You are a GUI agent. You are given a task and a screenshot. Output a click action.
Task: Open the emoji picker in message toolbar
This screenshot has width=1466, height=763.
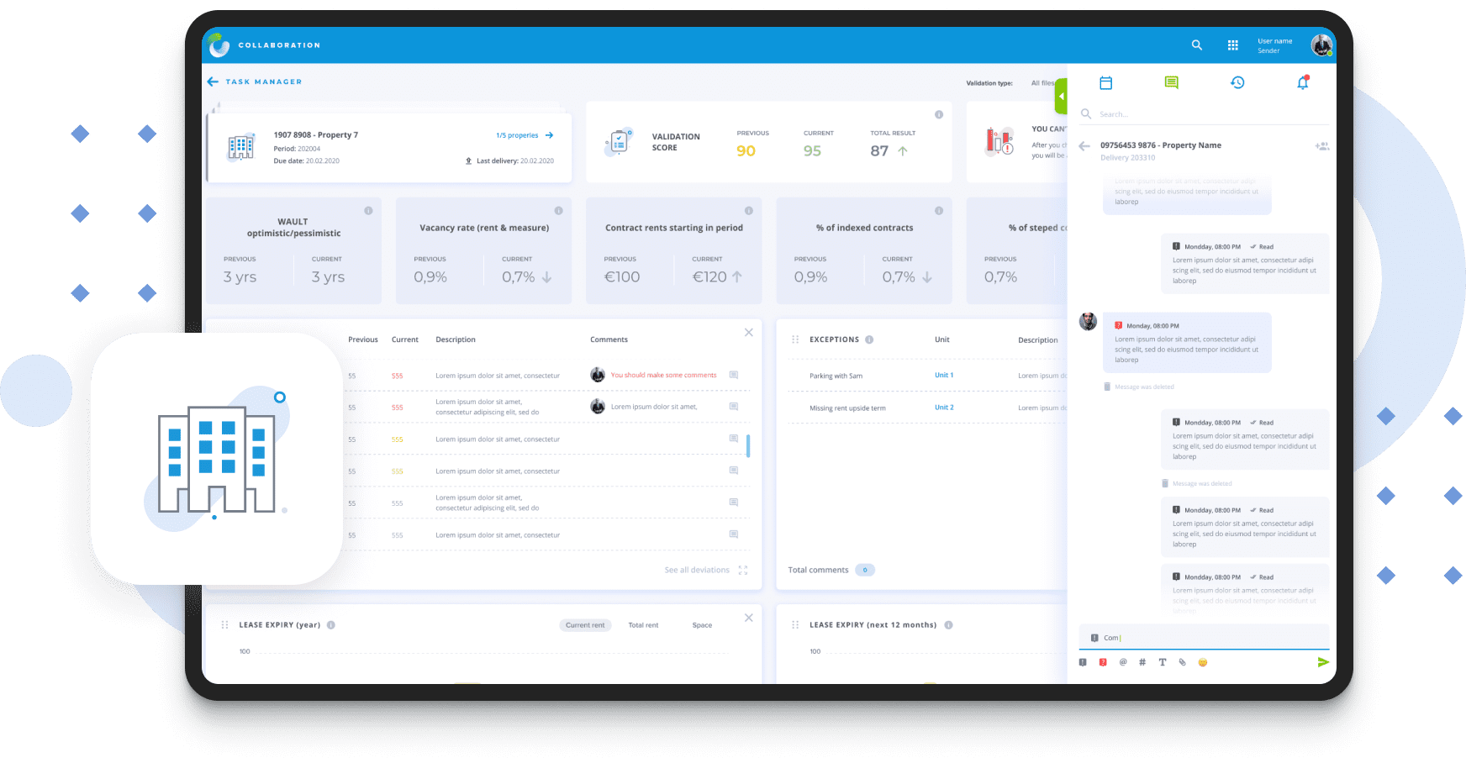pyautogui.click(x=1202, y=662)
